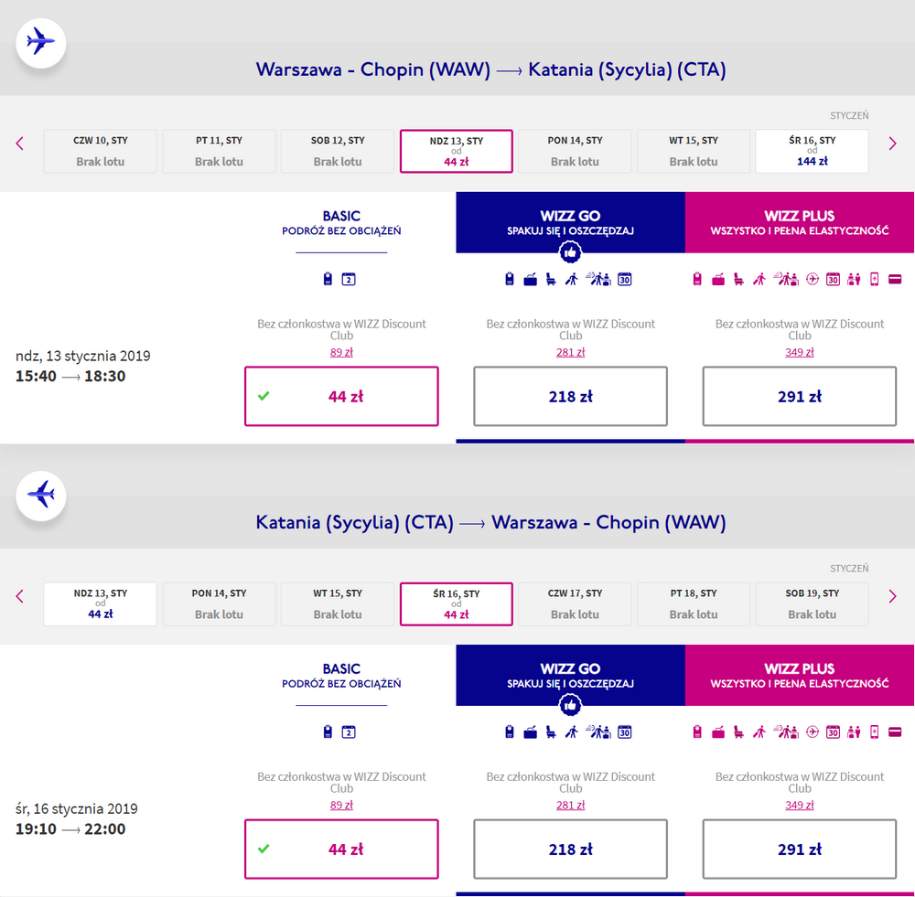Image resolution: width=915 pixels, height=897 pixels.
Task: Click the return WIZZ GO thumbs-up recommended badge
Action: click(570, 705)
